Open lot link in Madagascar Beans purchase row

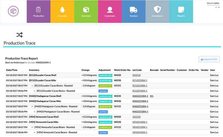coord(140,111)
